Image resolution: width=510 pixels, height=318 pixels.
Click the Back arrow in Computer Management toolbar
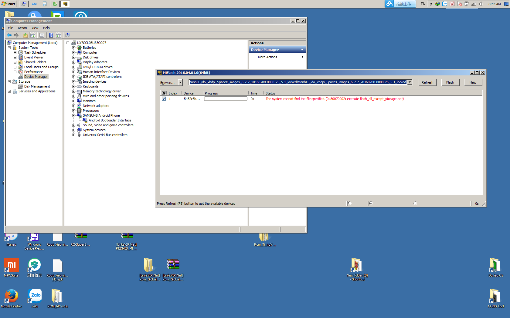coord(9,35)
